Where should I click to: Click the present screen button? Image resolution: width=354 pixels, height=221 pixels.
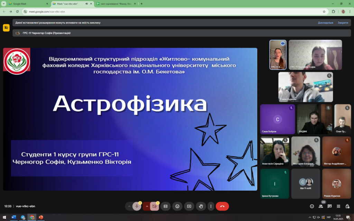[189, 206]
